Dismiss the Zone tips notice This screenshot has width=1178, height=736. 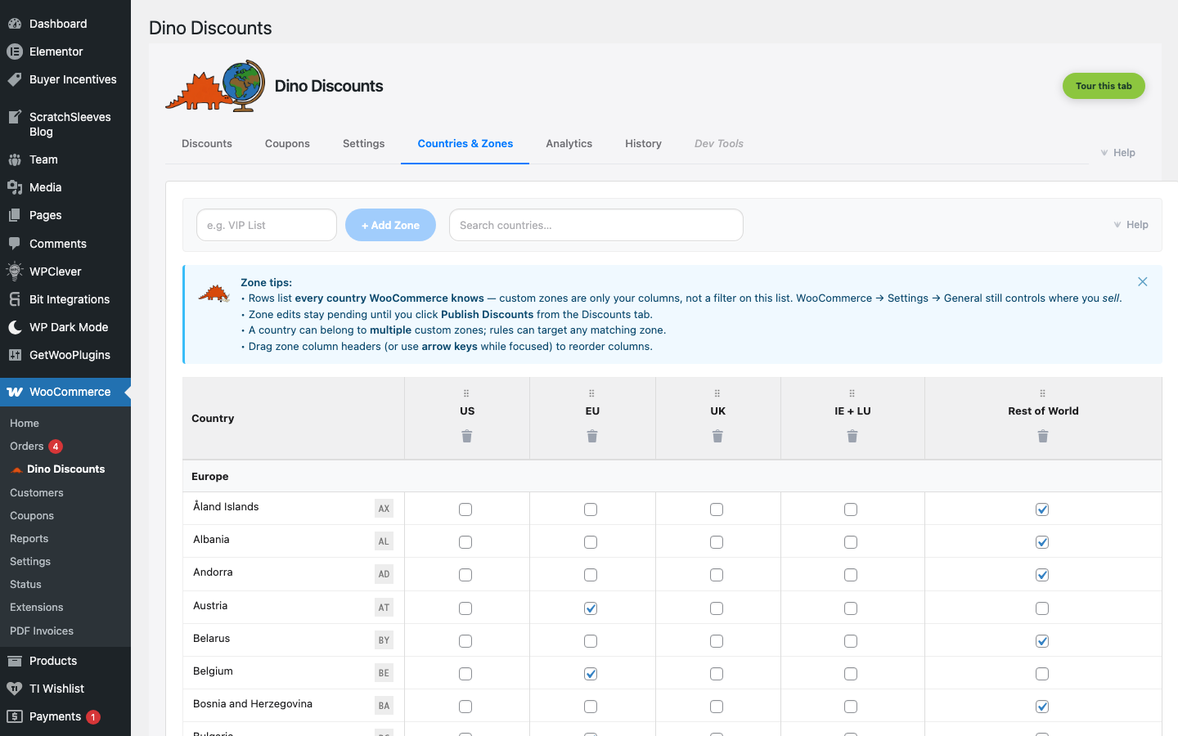[1143, 281]
